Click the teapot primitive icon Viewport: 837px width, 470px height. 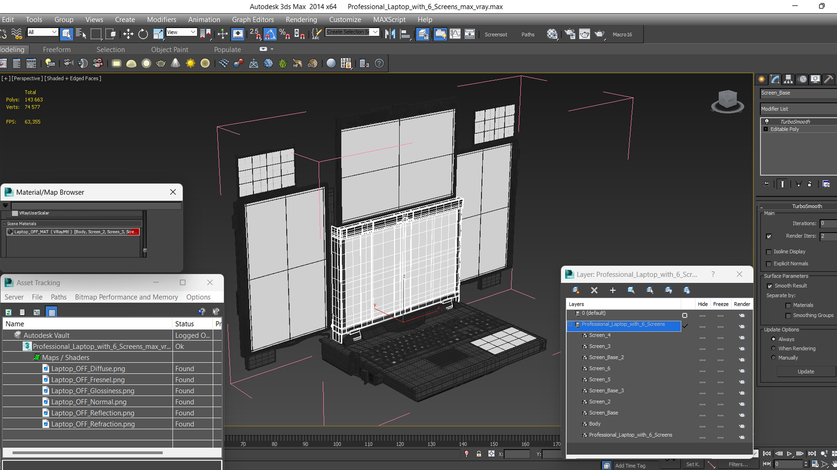[x=161, y=64]
